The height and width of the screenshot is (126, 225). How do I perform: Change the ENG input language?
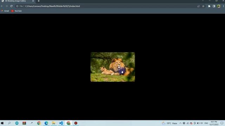tap(206, 123)
